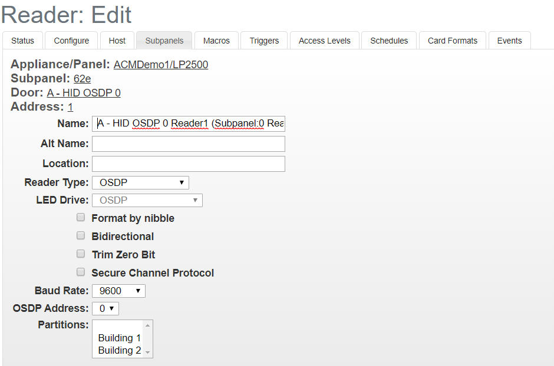Check the Bidirectional option
Viewport: 554px width, 366px height.
pyautogui.click(x=80, y=235)
